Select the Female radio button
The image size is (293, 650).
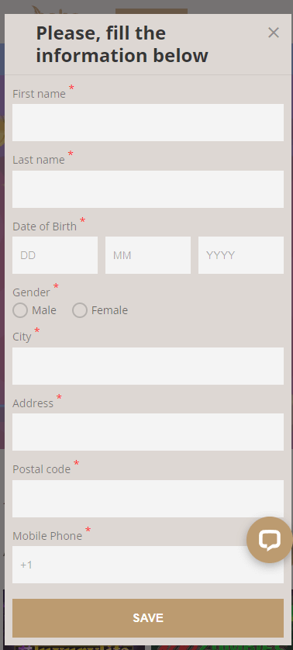pyautogui.click(x=80, y=310)
